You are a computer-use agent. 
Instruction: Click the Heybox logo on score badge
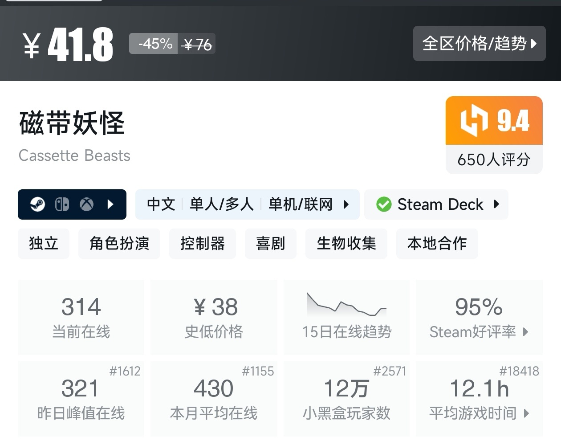[474, 120]
